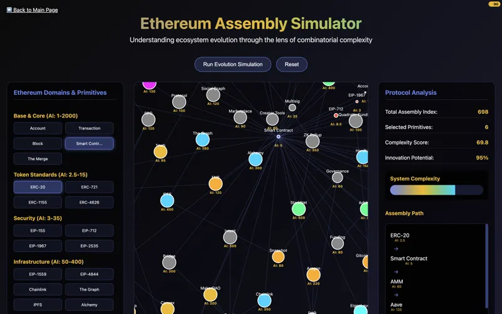Click the Governance node AI 60

click(x=338, y=178)
